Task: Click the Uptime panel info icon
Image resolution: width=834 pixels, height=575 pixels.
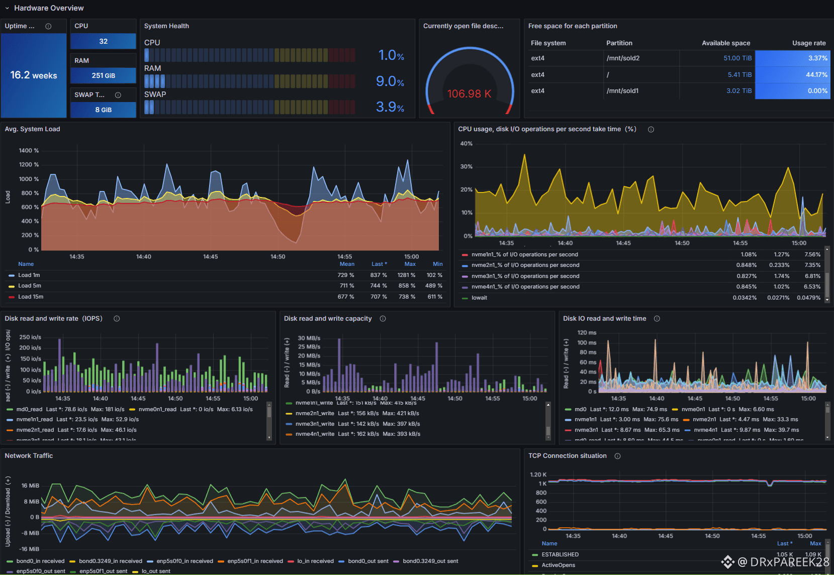Action: click(48, 26)
